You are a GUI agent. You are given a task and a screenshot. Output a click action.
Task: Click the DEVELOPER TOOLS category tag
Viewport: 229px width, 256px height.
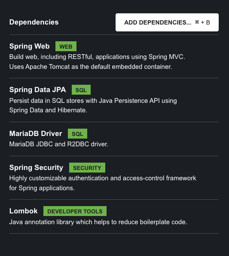(75, 211)
